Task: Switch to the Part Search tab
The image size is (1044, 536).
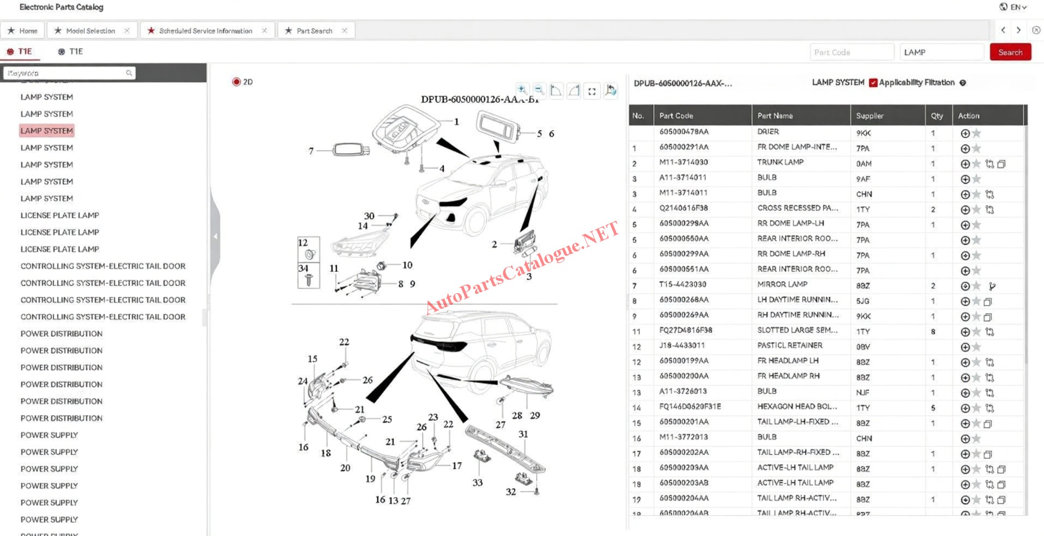Action: 314,31
